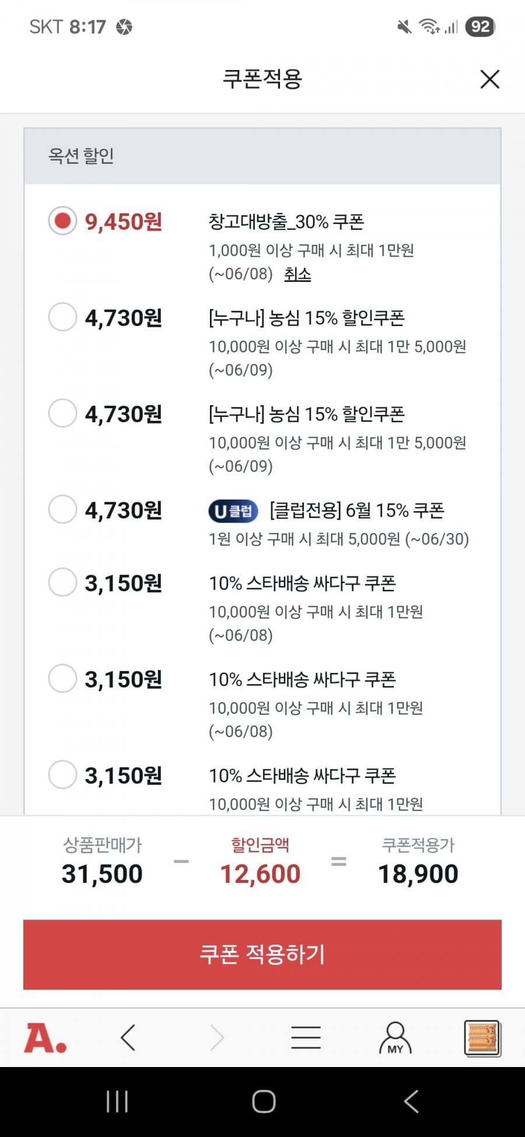Open the hamburger menu icon
The height and width of the screenshot is (1137, 525).
point(306,1038)
